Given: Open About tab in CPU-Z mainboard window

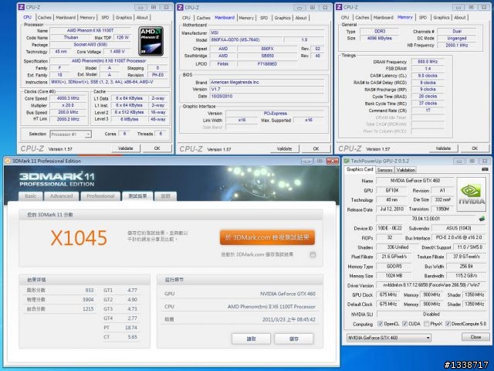Looking at the screenshot, I should coord(301,18).
